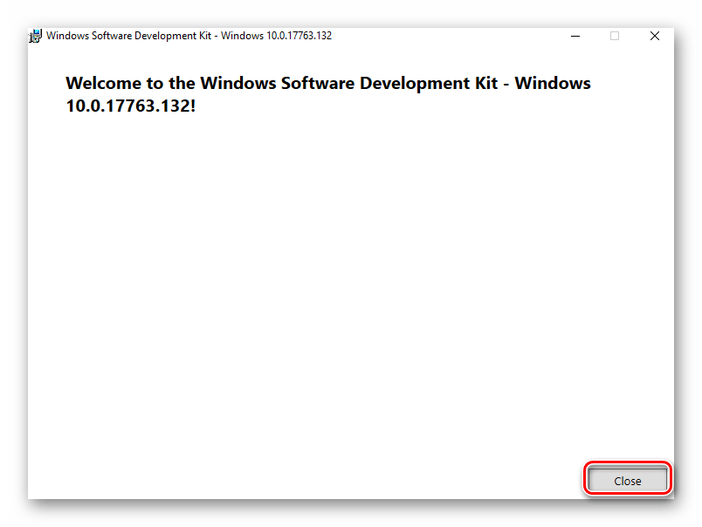Screen dimensions: 702x527
Task: Click the word "Windows" ending heading's first line
Action: pyautogui.click(x=556, y=84)
